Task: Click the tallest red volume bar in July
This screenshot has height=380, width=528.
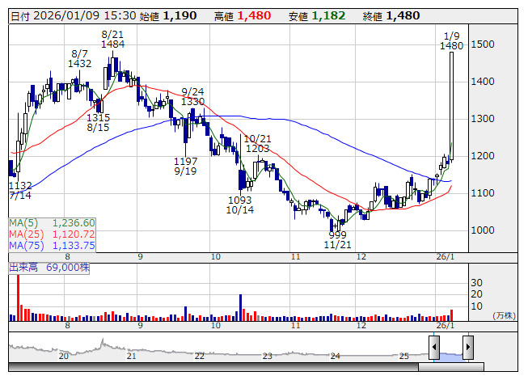Action: [18, 298]
